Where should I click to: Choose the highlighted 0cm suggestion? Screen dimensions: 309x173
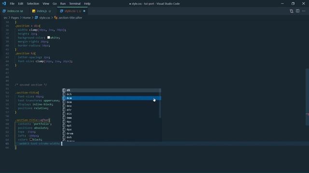112,98
